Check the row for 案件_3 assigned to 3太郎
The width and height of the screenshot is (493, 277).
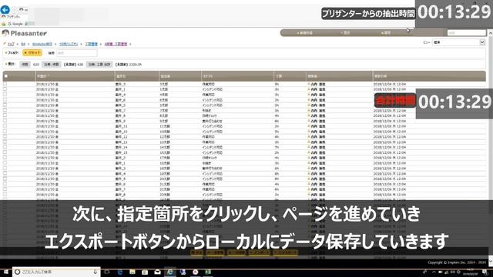point(5,84)
